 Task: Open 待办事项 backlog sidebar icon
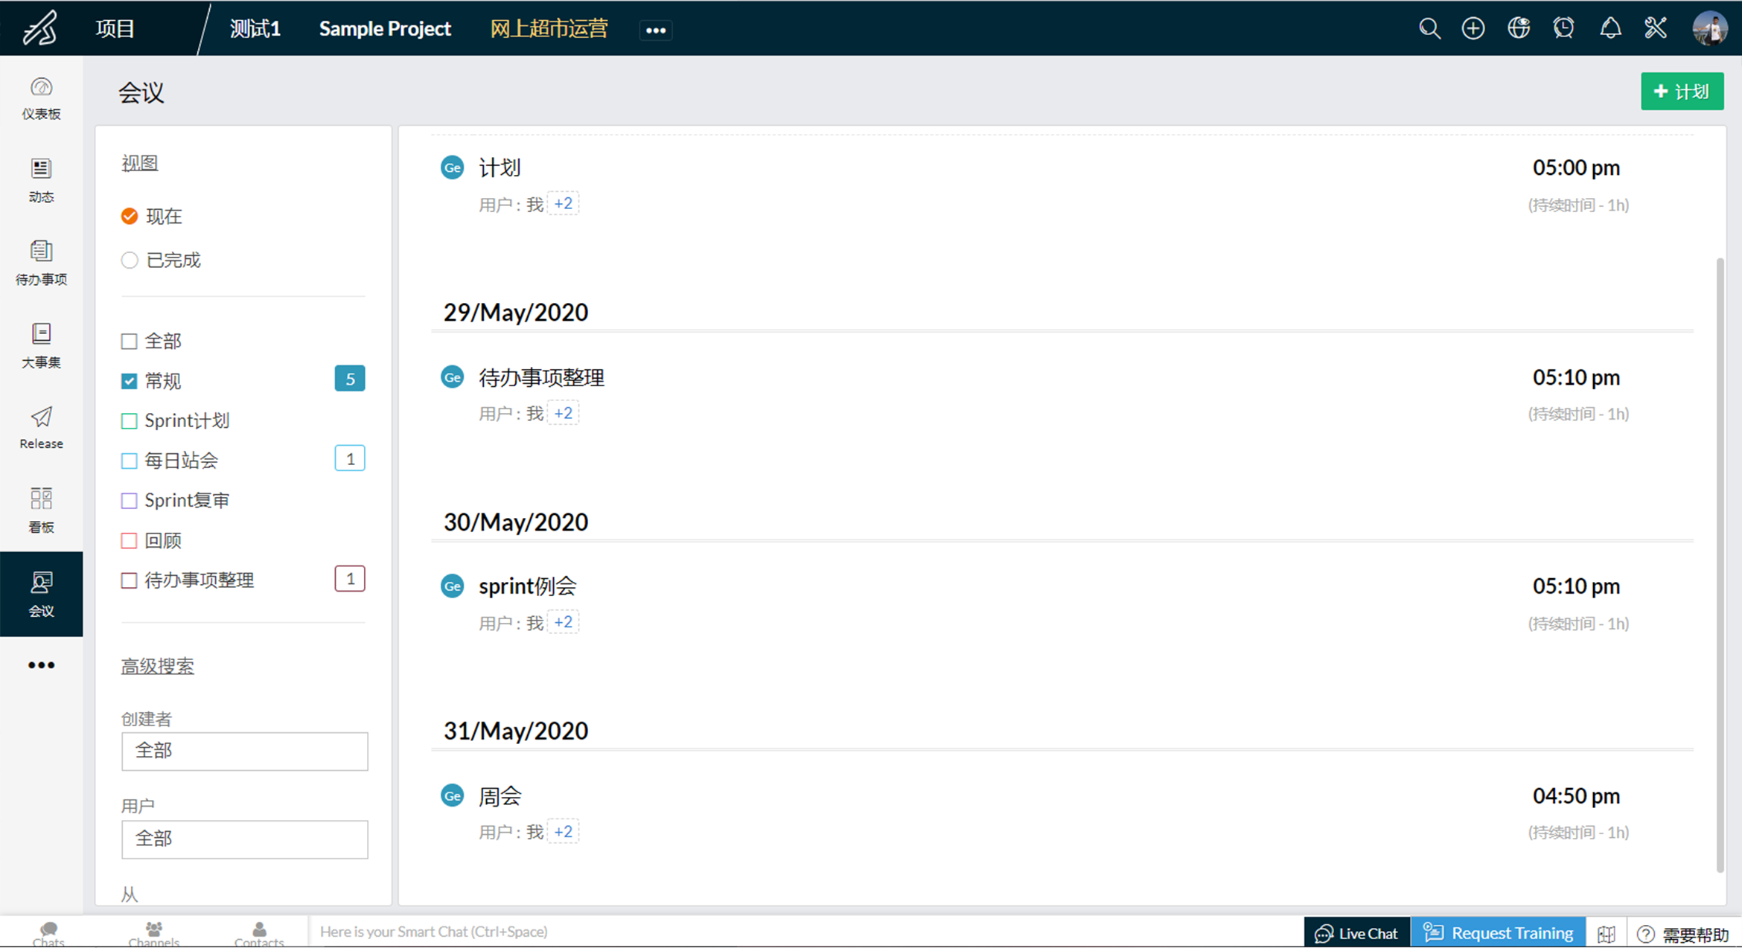tap(41, 262)
